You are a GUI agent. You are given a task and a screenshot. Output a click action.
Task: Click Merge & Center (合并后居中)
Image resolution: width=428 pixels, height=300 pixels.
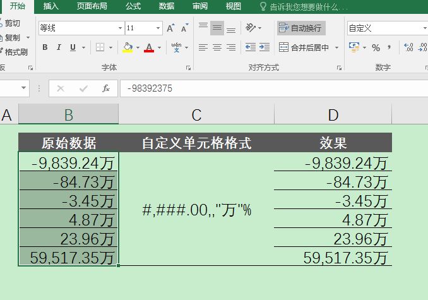304,48
